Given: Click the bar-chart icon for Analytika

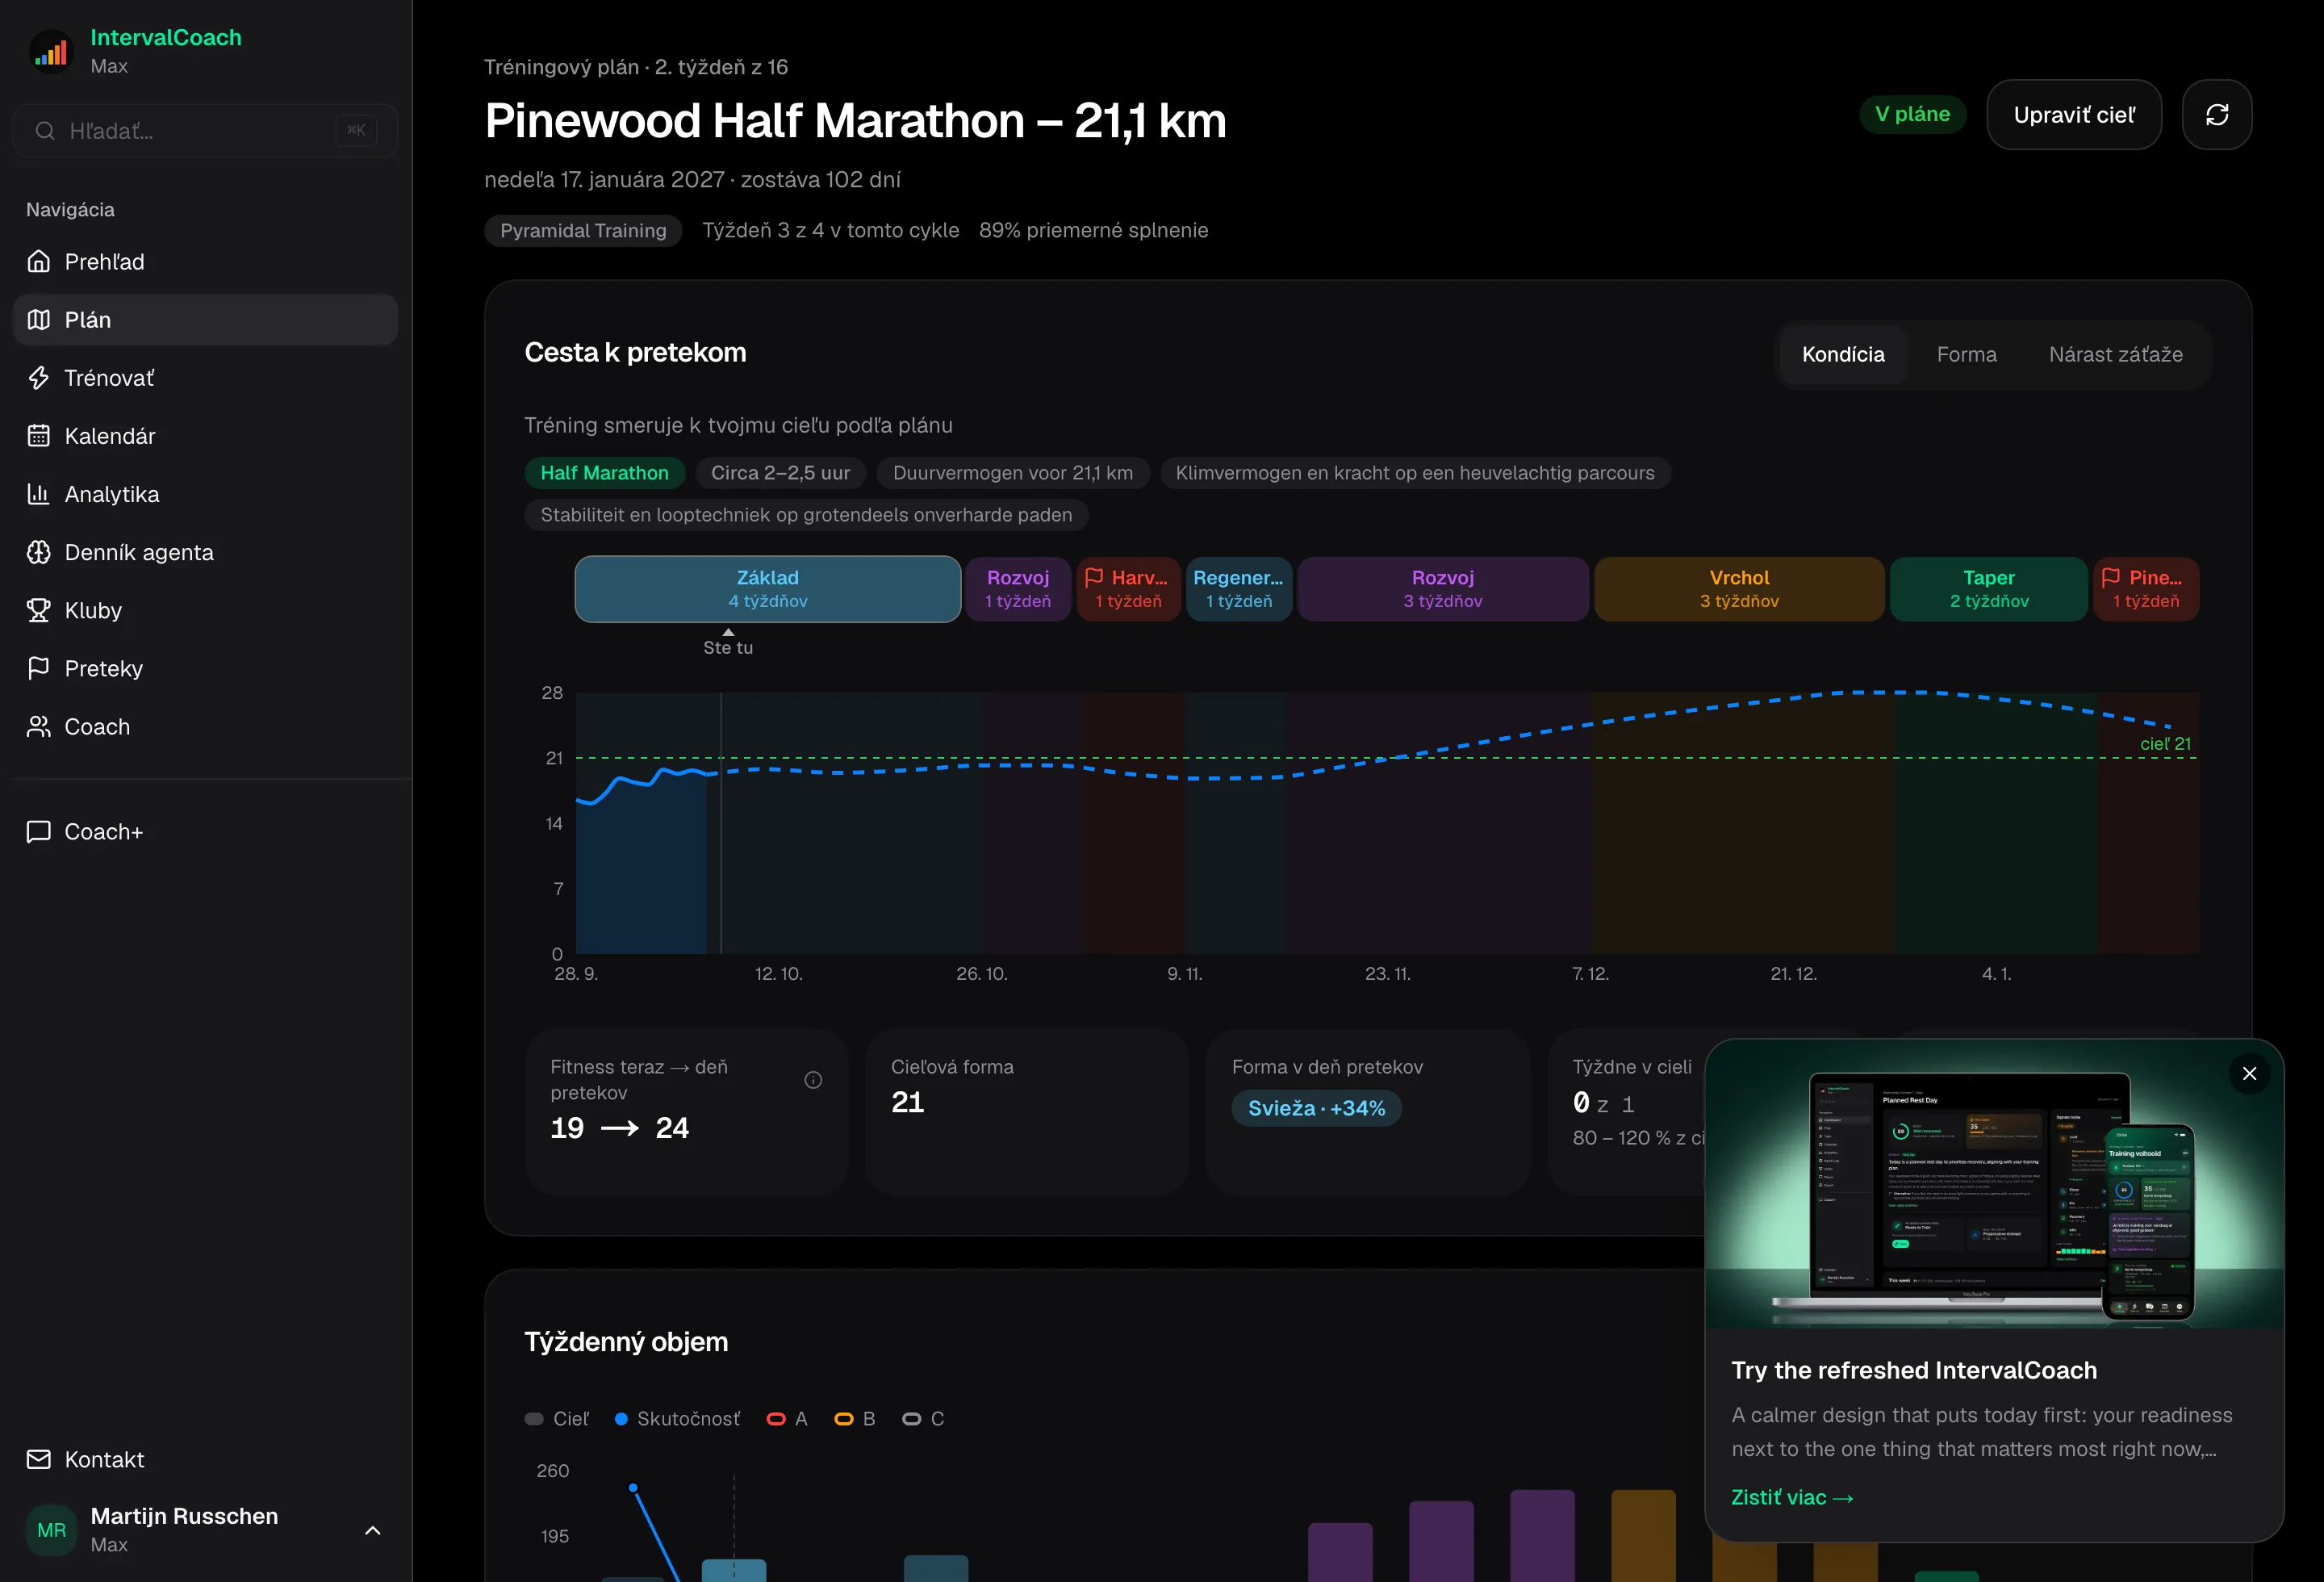Looking at the screenshot, I should [39, 494].
